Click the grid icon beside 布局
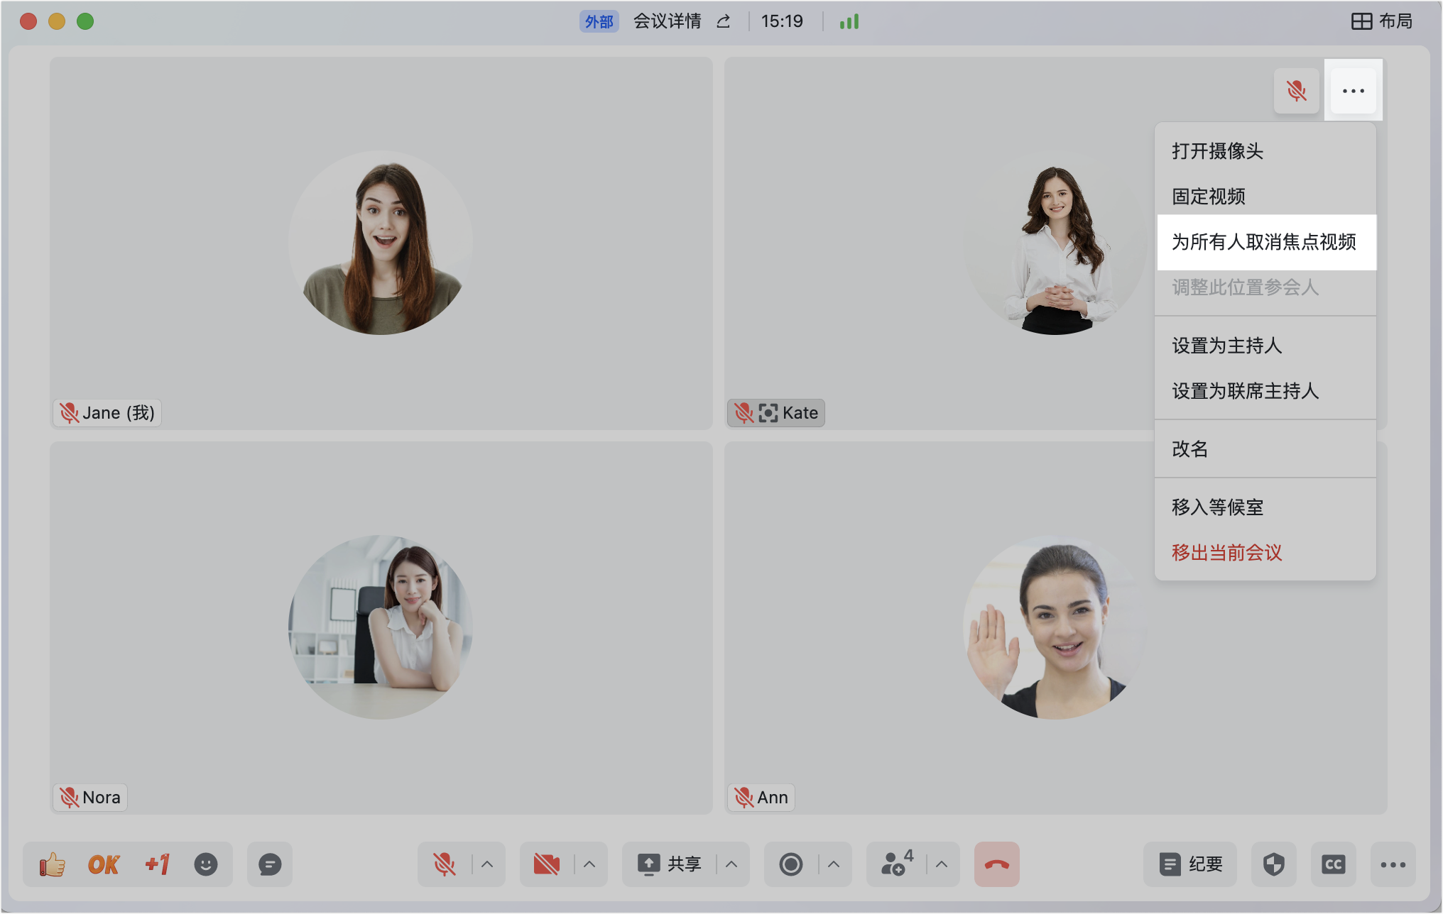Viewport: 1443px width, 914px height. click(1361, 21)
